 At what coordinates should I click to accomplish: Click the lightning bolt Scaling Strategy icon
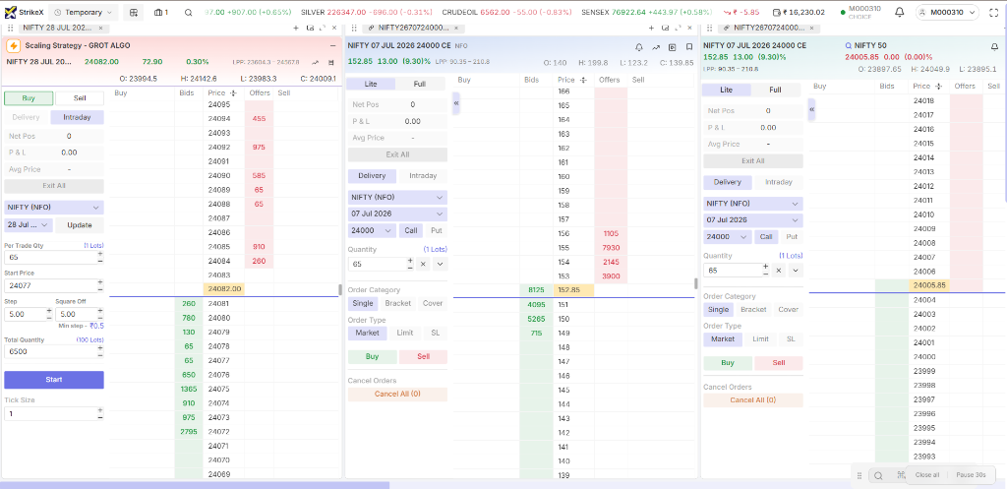coord(14,45)
